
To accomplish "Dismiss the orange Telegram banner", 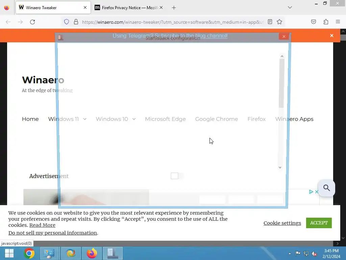I will coord(332,36).
